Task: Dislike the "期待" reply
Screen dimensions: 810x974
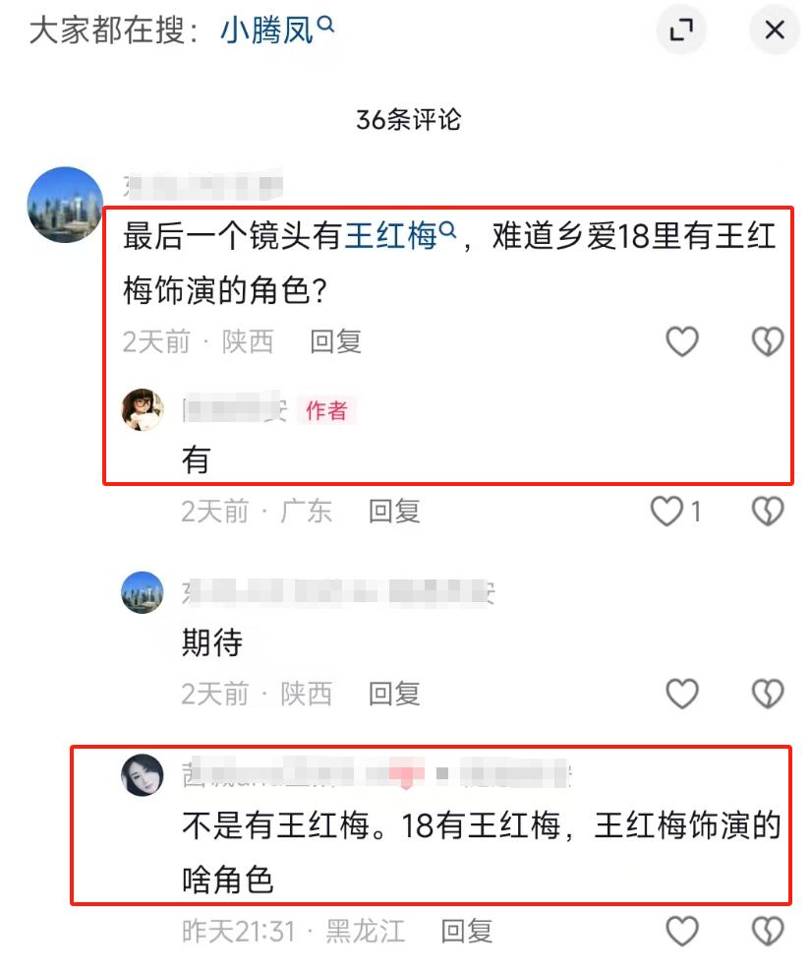Action: click(768, 694)
